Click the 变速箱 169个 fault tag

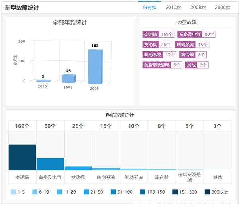coord(158,34)
